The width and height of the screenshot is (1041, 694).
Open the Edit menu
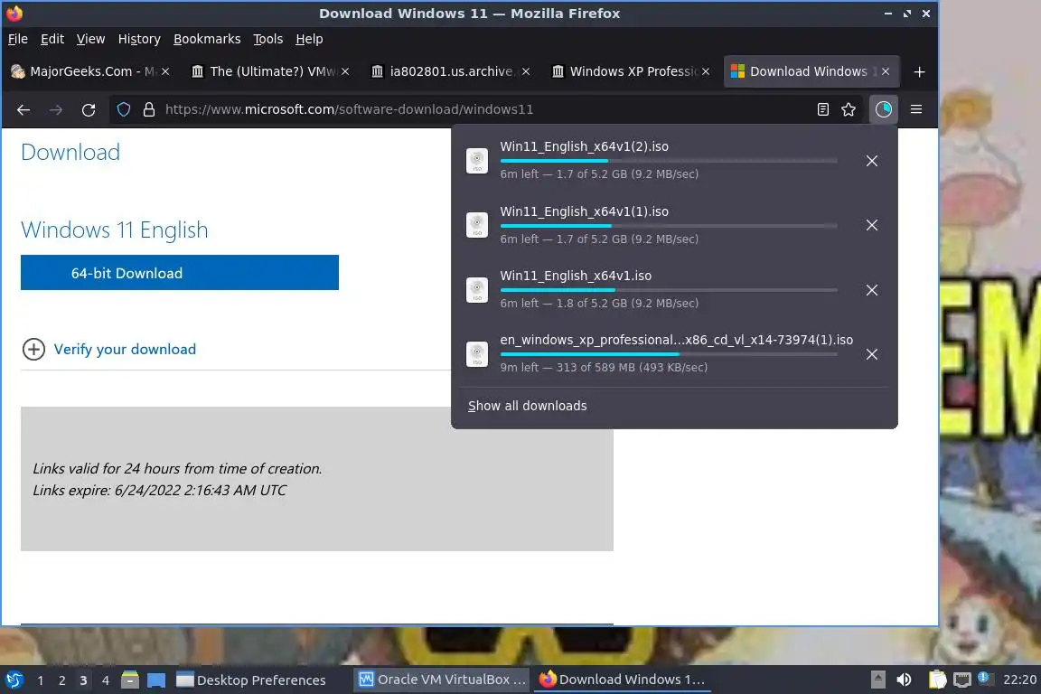pos(52,39)
